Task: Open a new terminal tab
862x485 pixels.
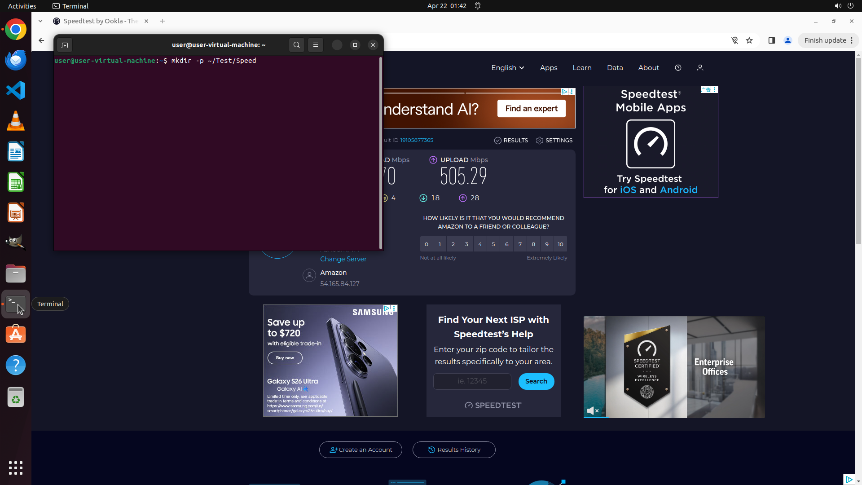Action: [65, 45]
